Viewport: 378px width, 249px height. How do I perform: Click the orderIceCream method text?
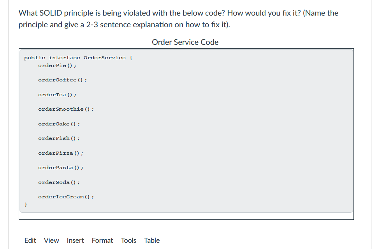tap(65, 197)
